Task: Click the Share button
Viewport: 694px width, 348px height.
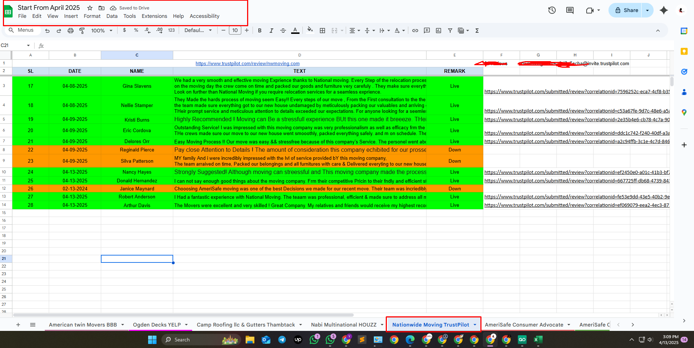Action: coord(627,10)
